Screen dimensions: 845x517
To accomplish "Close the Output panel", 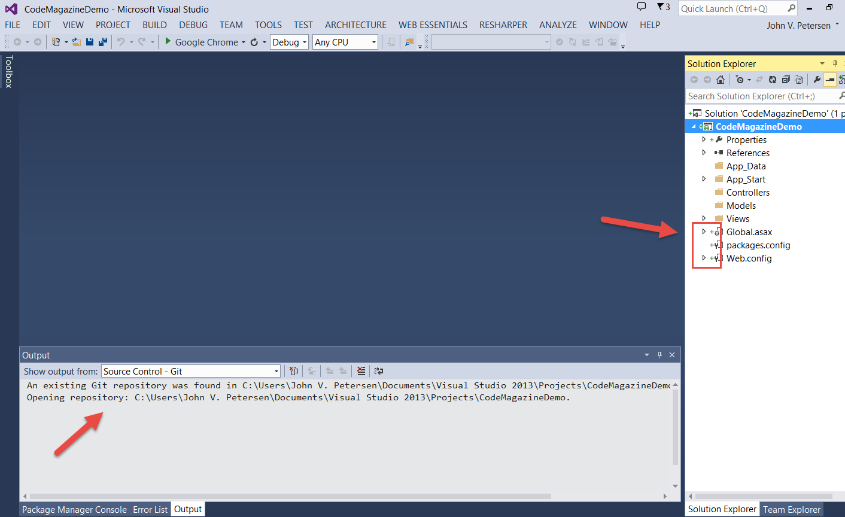I will (672, 355).
